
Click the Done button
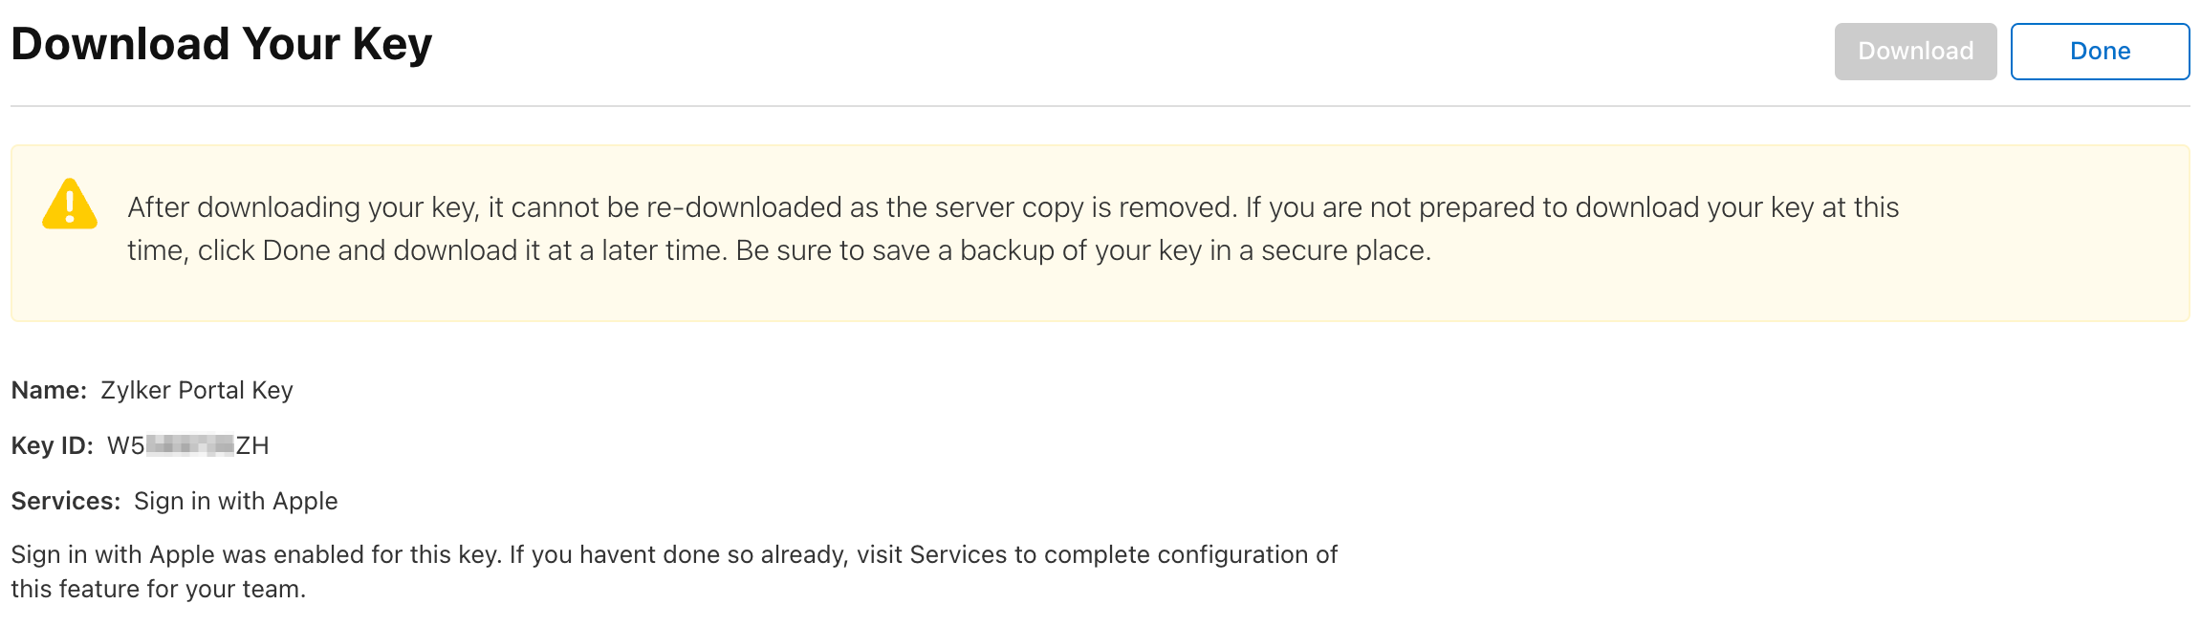coord(2100,52)
